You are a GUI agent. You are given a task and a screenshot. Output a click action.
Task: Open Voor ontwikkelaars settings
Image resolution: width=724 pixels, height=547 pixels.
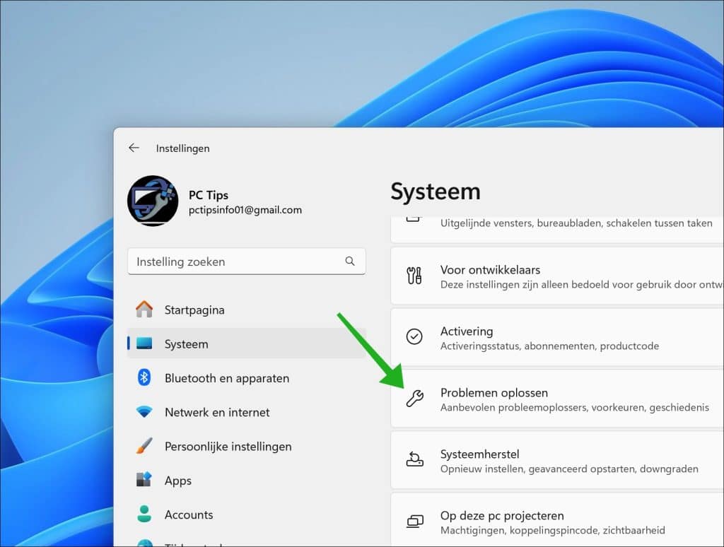coord(557,276)
